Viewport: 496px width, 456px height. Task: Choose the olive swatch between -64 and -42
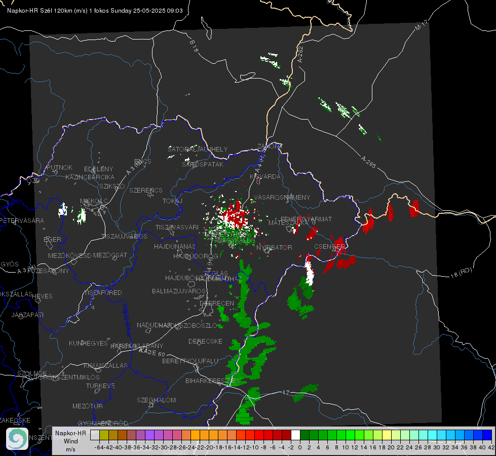(104, 435)
